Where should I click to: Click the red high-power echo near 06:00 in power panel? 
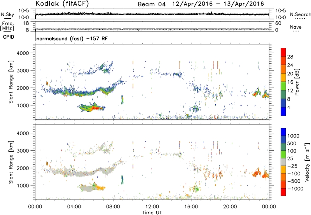point(96,108)
